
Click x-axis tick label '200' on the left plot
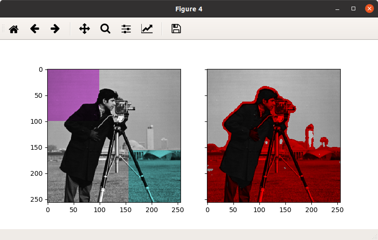[x=152, y=210]
